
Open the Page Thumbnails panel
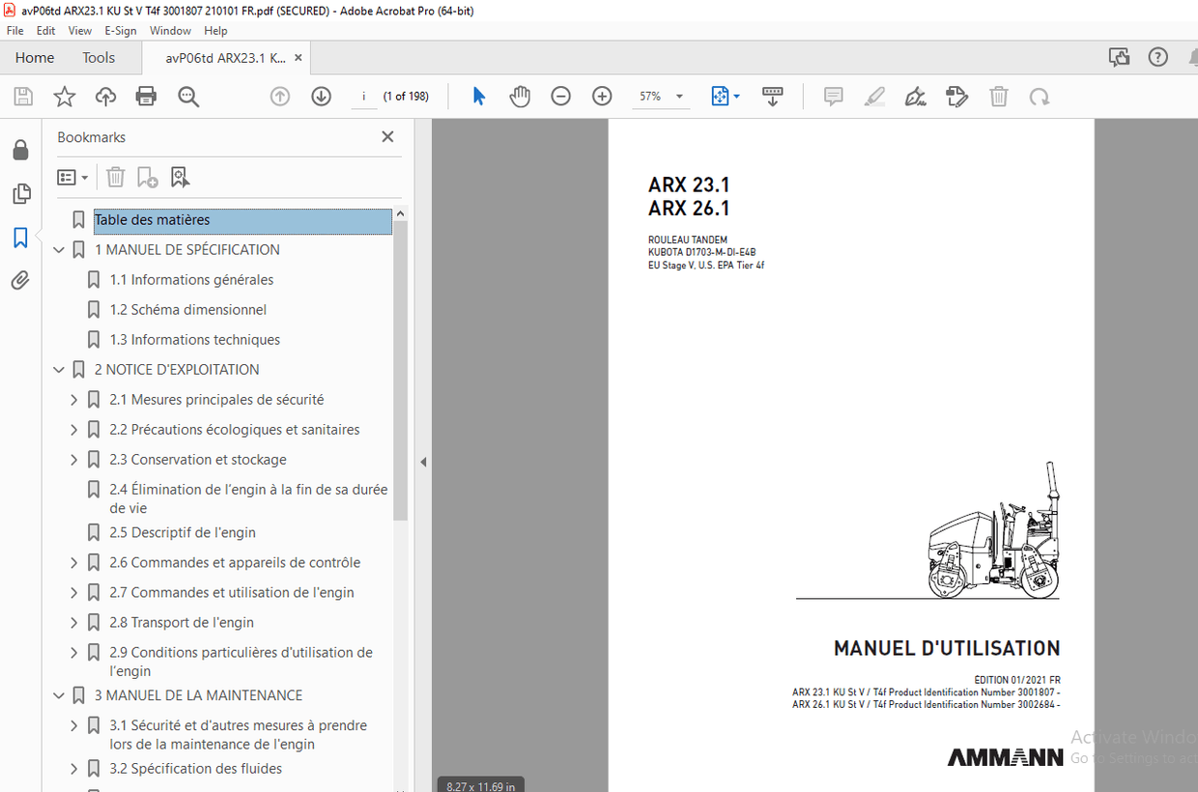[21, 193]
